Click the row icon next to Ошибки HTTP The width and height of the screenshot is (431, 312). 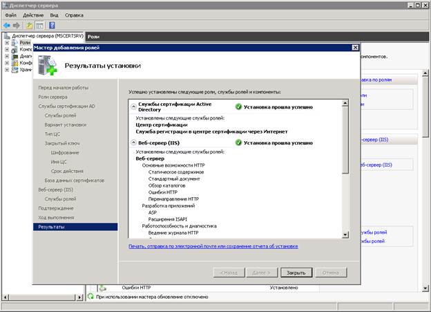(103, 288)
